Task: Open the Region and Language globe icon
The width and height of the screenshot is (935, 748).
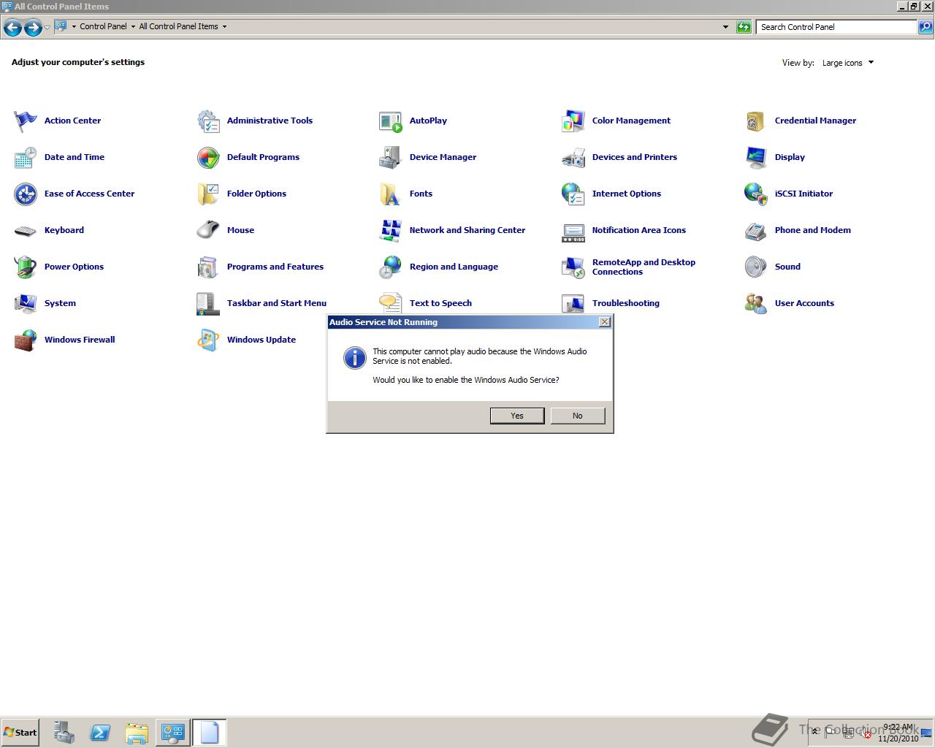Action: point(391,267)
